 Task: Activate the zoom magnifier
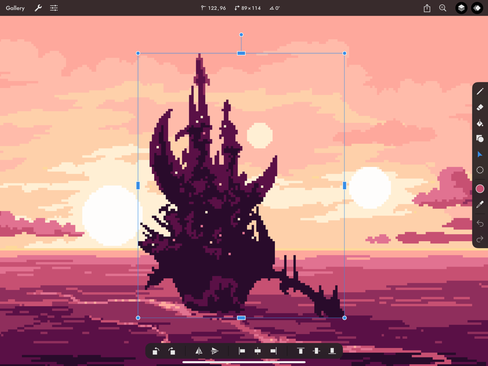[442, 8]
